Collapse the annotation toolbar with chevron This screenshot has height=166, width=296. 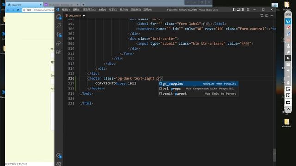pyautogui.click(x=288, y=109)
